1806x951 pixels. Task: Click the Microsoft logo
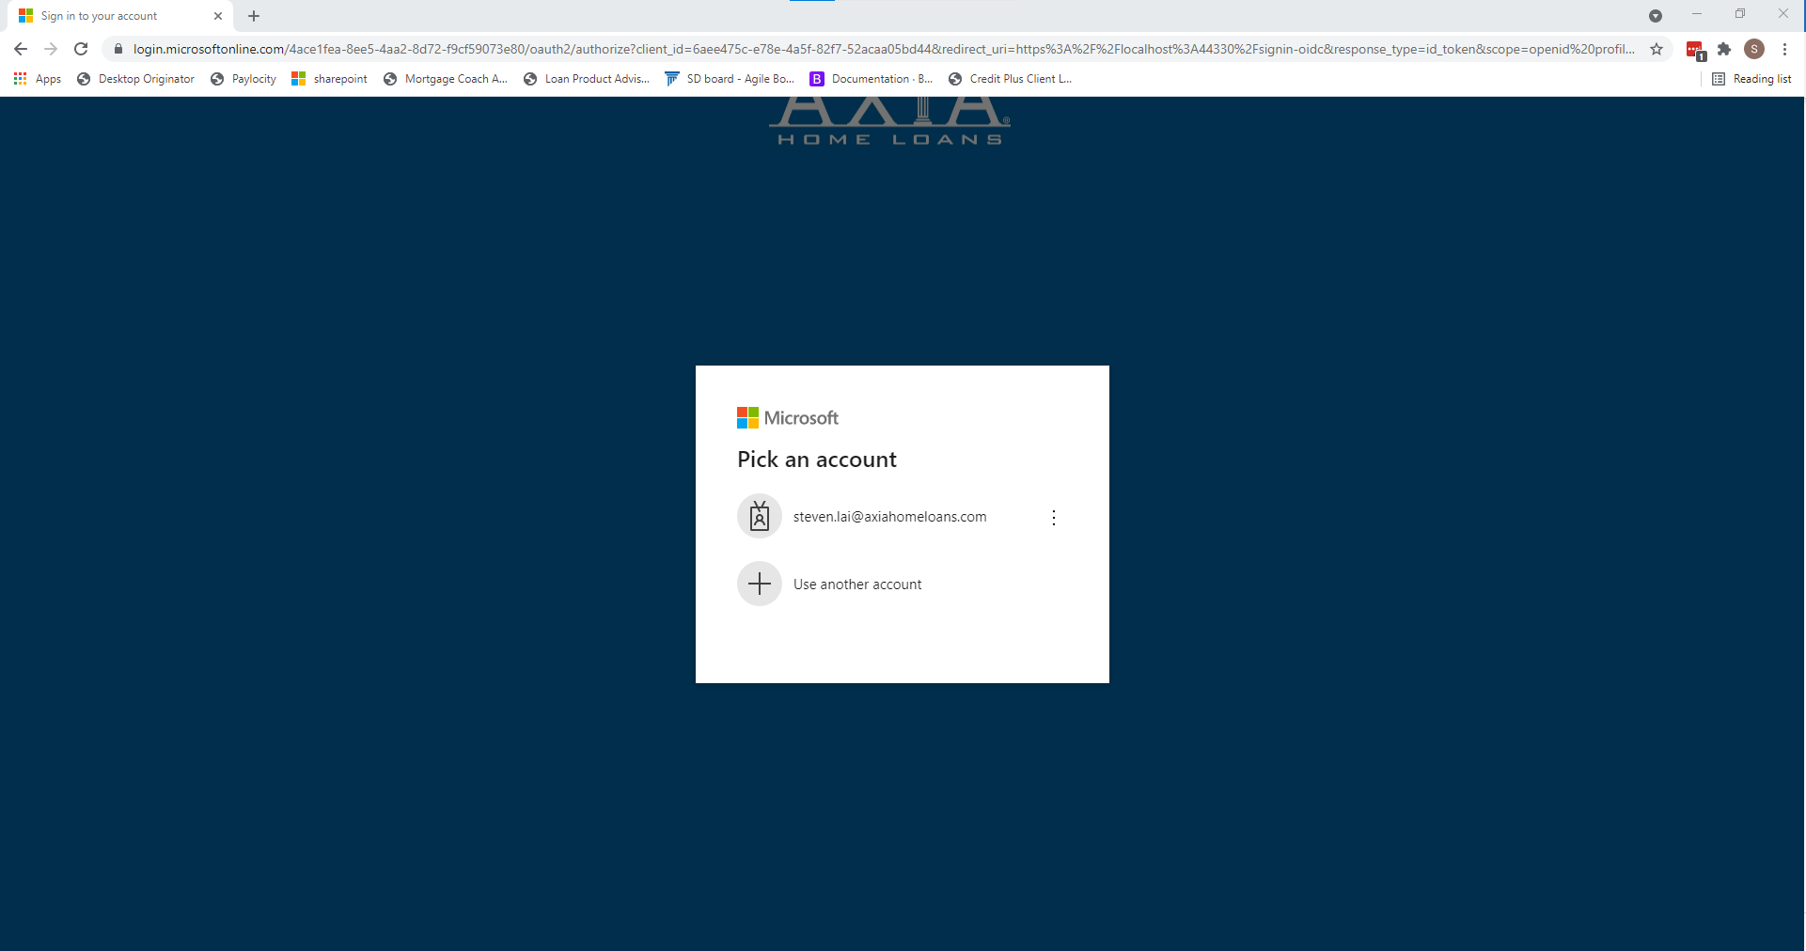[x=788, y=418]
